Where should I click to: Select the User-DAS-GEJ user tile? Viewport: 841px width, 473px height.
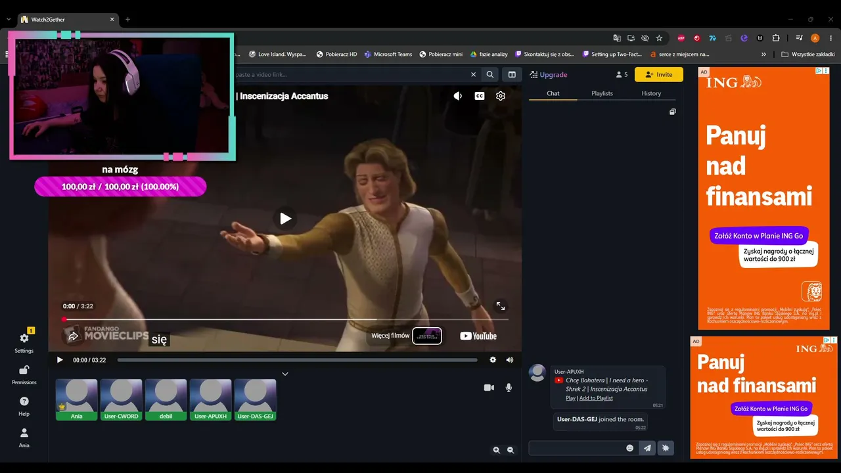[256, 399]
